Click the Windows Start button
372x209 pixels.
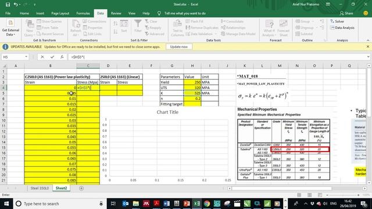click(x=6, y=204)
